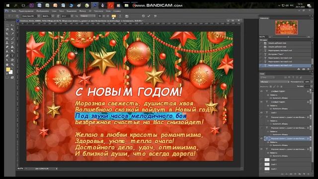Select the Pen tool
This screenshot has height=179, width=318.
pyautogui.click(x=7, y=56)
